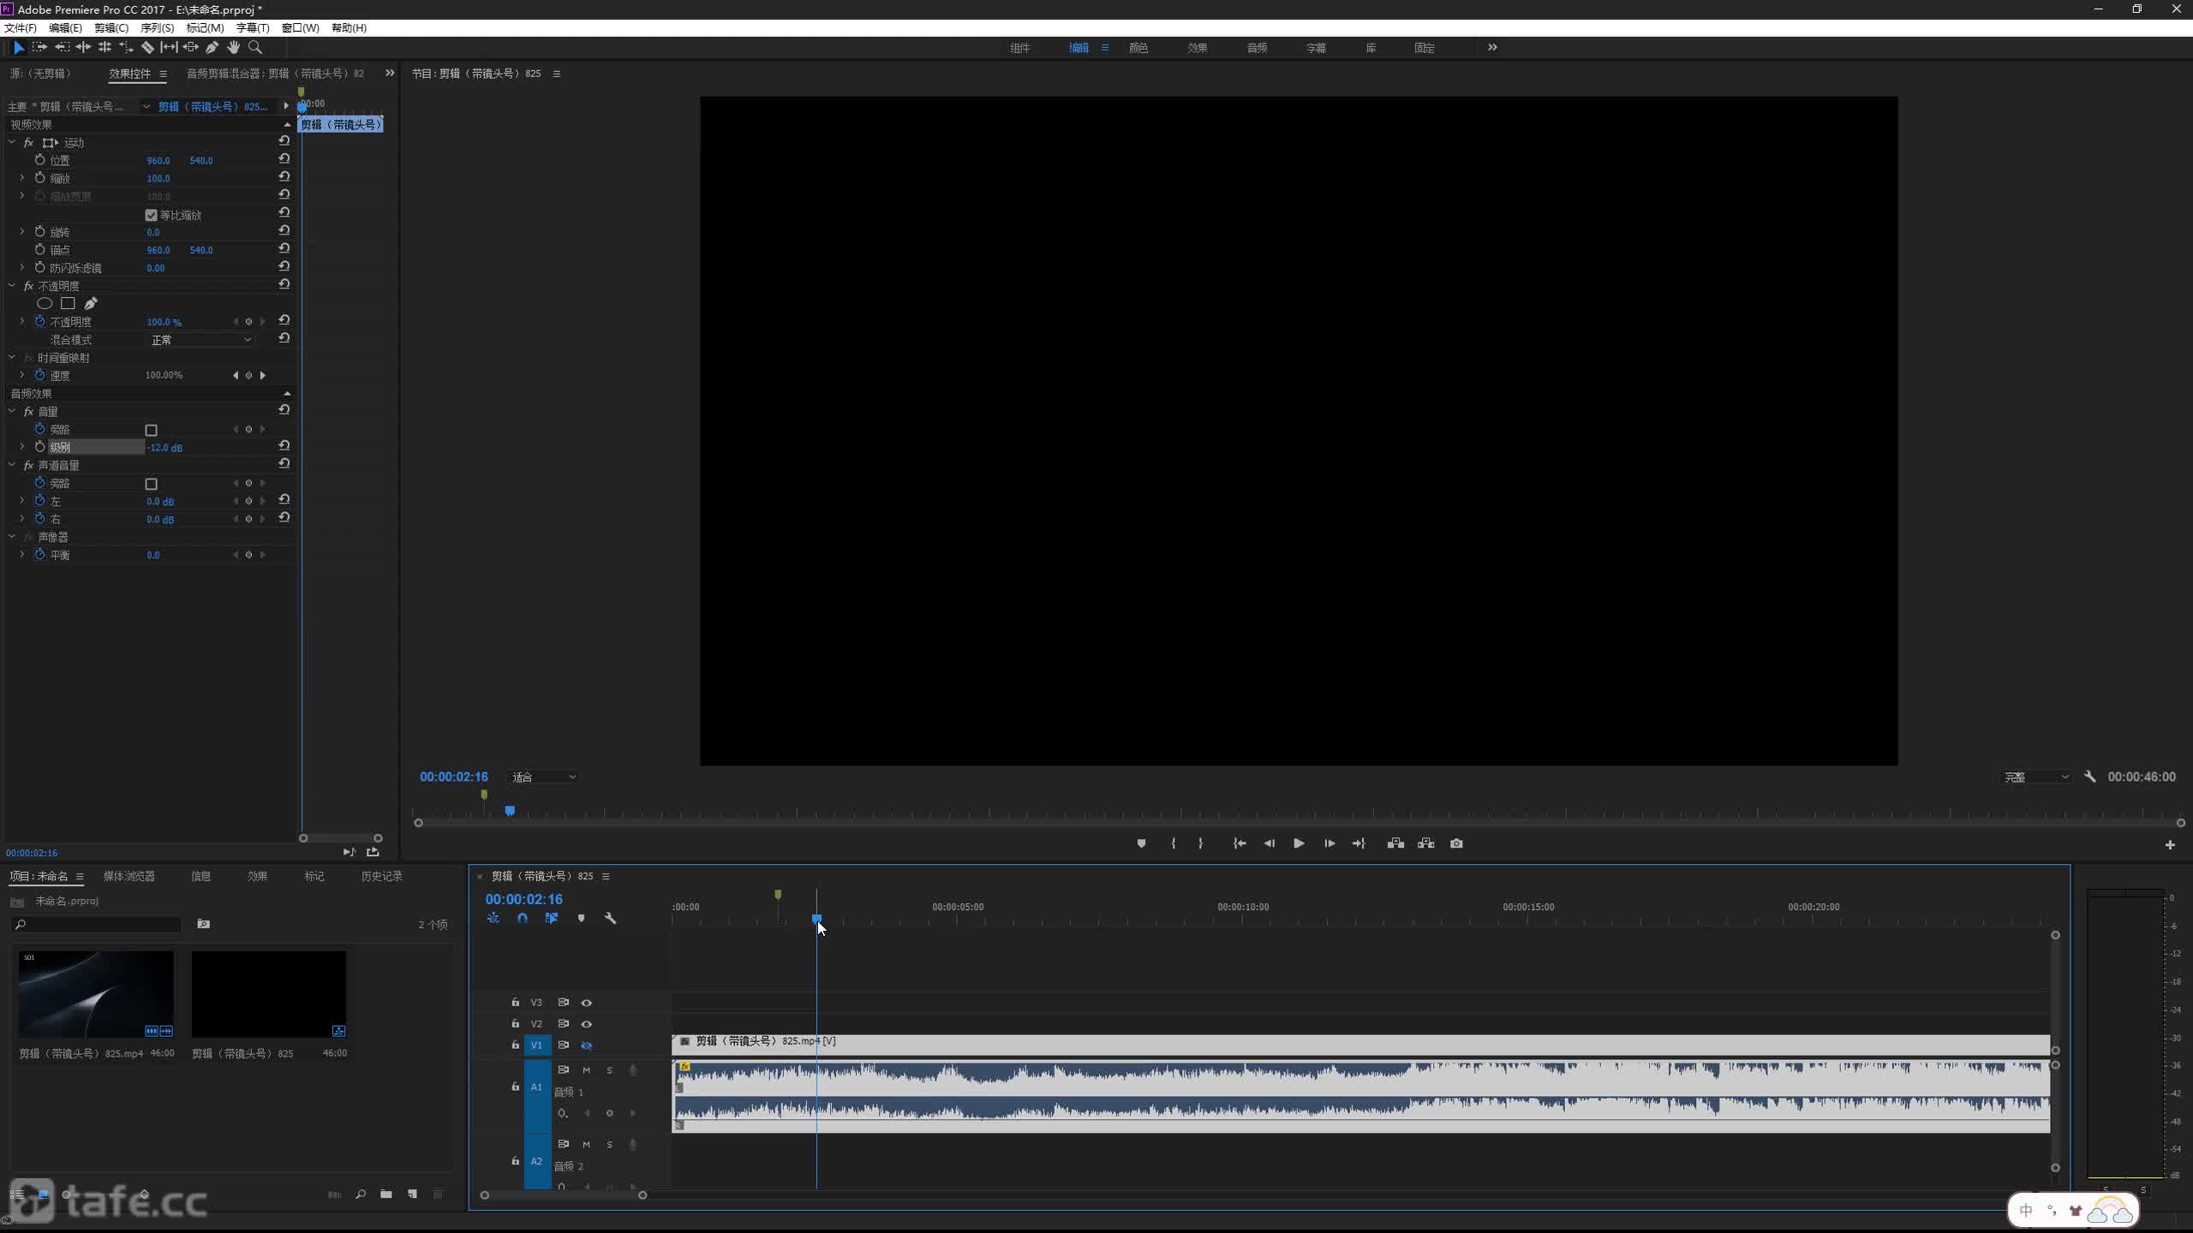Open the File (文件) menu
The height and width of the screenshot is (1233, 2193).
[20, 27]
